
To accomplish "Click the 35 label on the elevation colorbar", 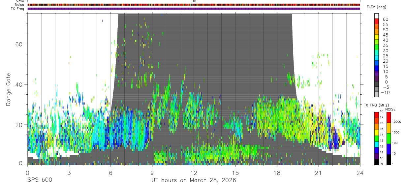I will pos(386,46).
